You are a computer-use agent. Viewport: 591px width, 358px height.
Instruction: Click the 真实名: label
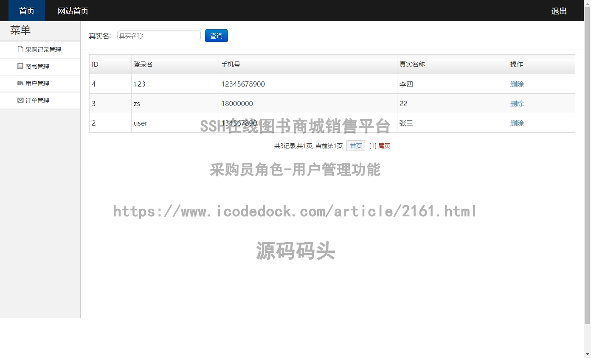100,36
